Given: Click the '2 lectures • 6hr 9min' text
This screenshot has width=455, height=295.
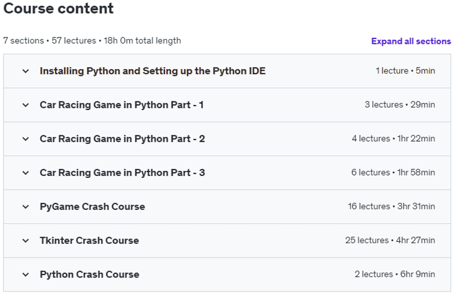Looking at the screenshot, I should tap(395, 274).
